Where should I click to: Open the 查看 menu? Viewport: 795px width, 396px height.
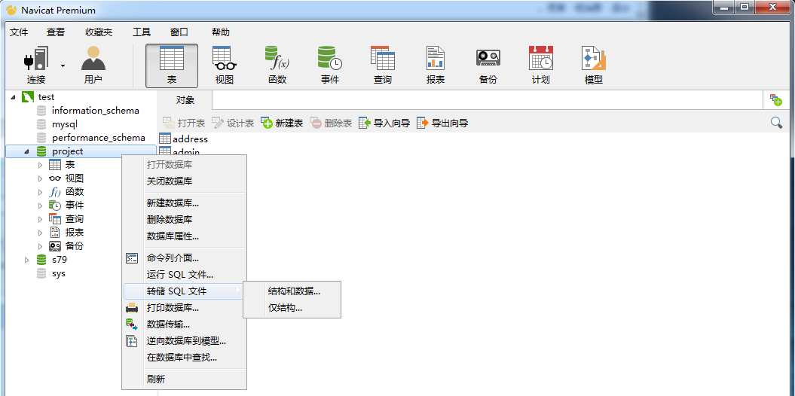click(56, 32)
